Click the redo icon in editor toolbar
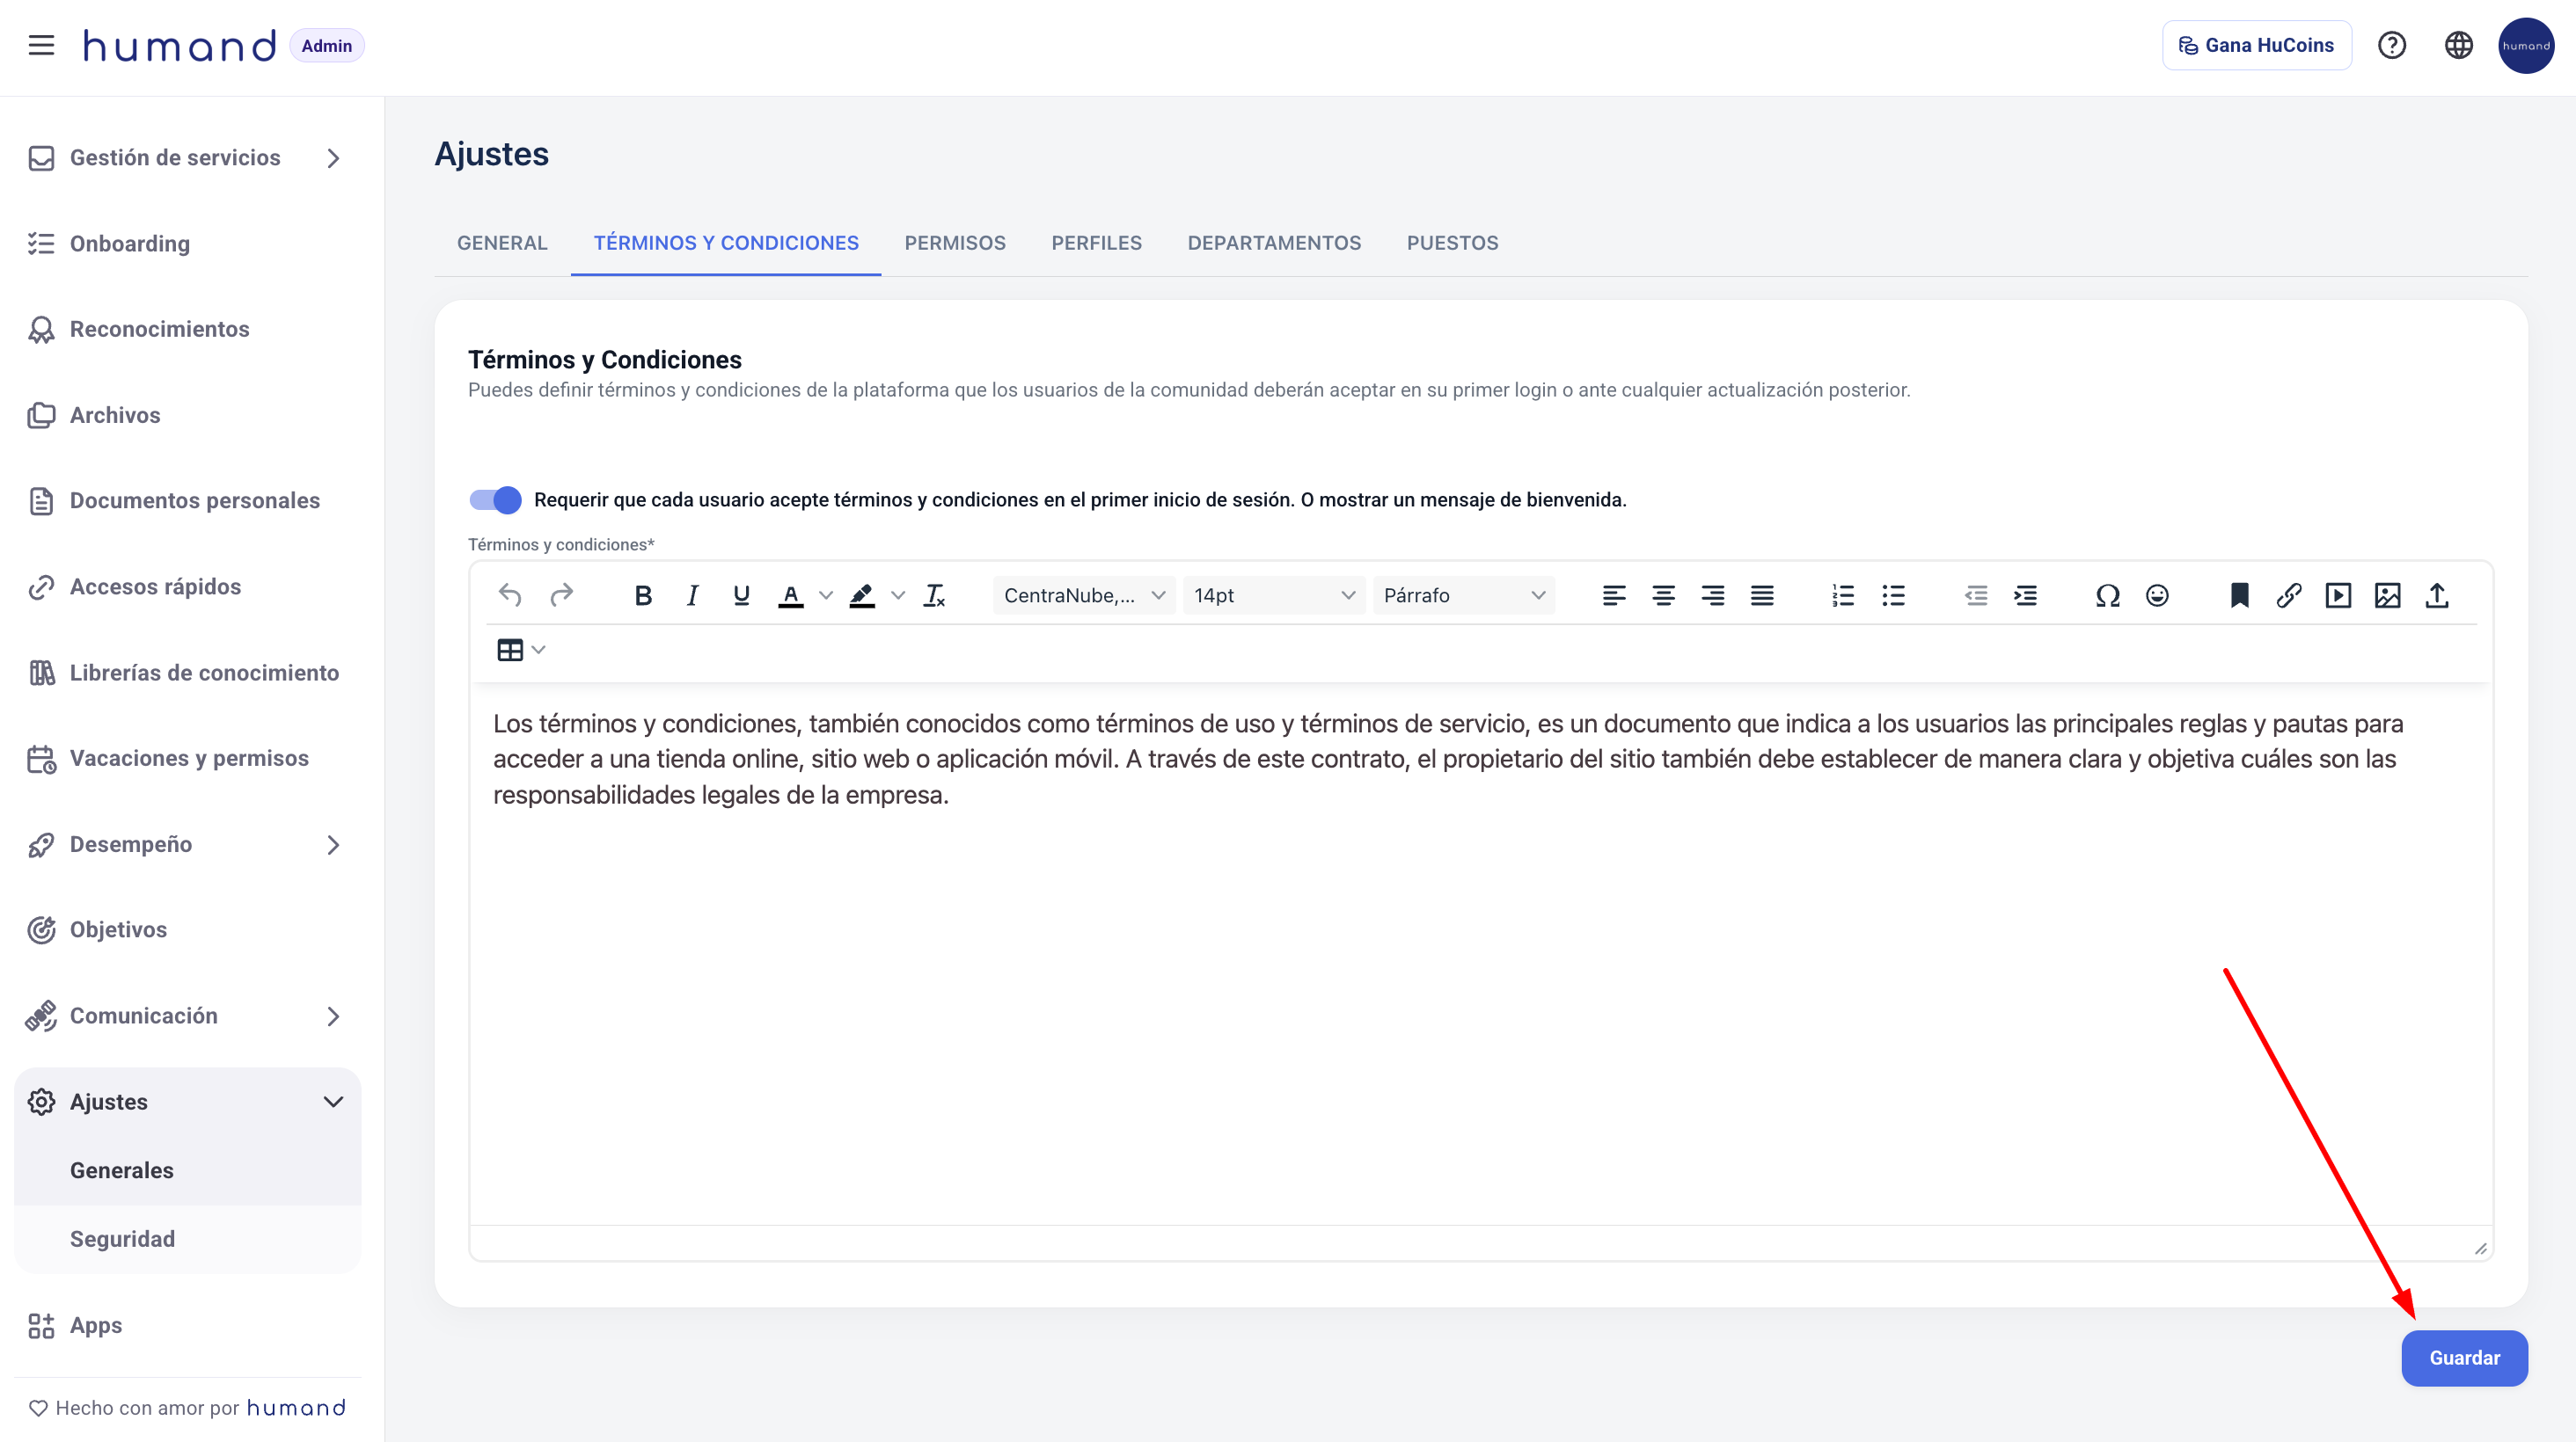This screenshot has width=2576, height=1442. (562, 595)
